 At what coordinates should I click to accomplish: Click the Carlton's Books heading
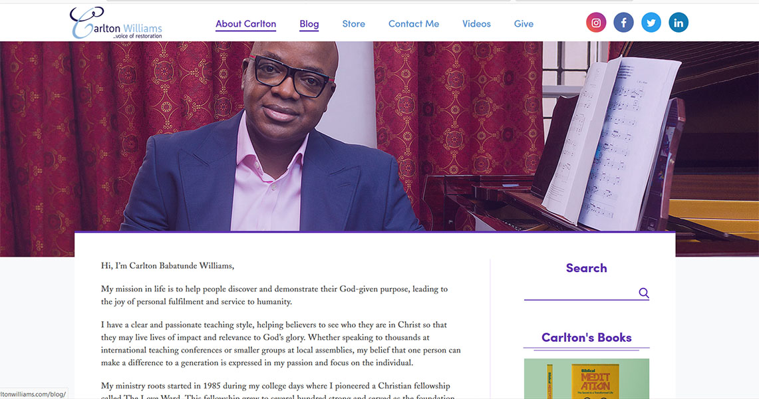coord(586,337)
